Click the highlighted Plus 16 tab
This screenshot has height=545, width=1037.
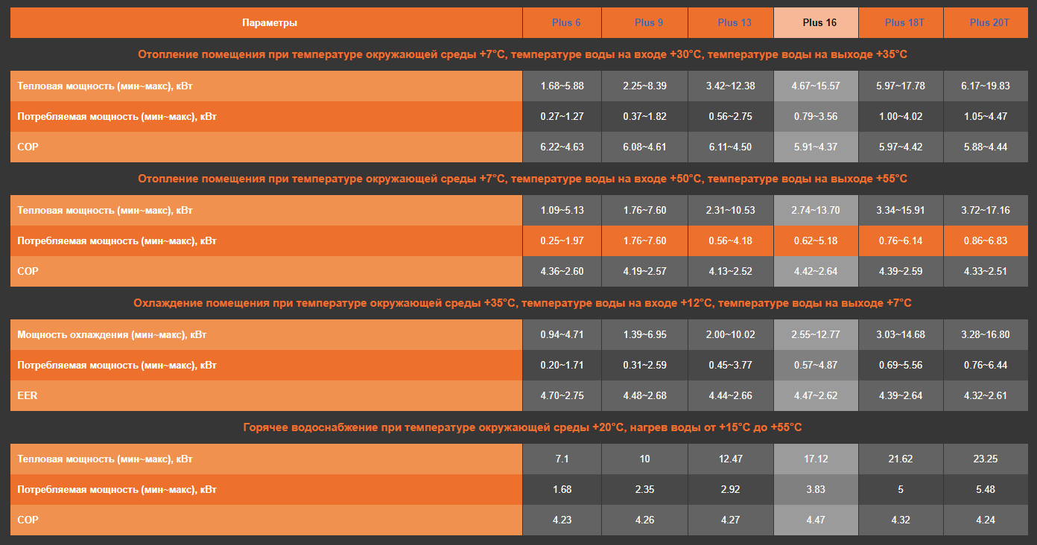[819, 23]
